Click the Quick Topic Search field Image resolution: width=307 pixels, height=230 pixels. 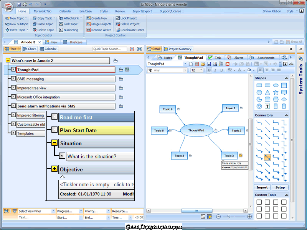point(110,49)
